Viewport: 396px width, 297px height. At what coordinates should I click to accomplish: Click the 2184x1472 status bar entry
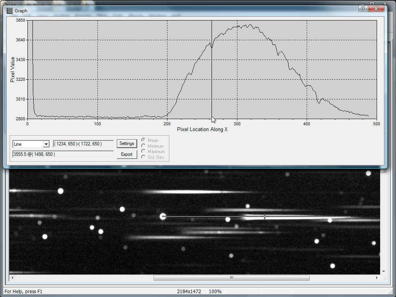pyautogui.click(x=189, y=292)
